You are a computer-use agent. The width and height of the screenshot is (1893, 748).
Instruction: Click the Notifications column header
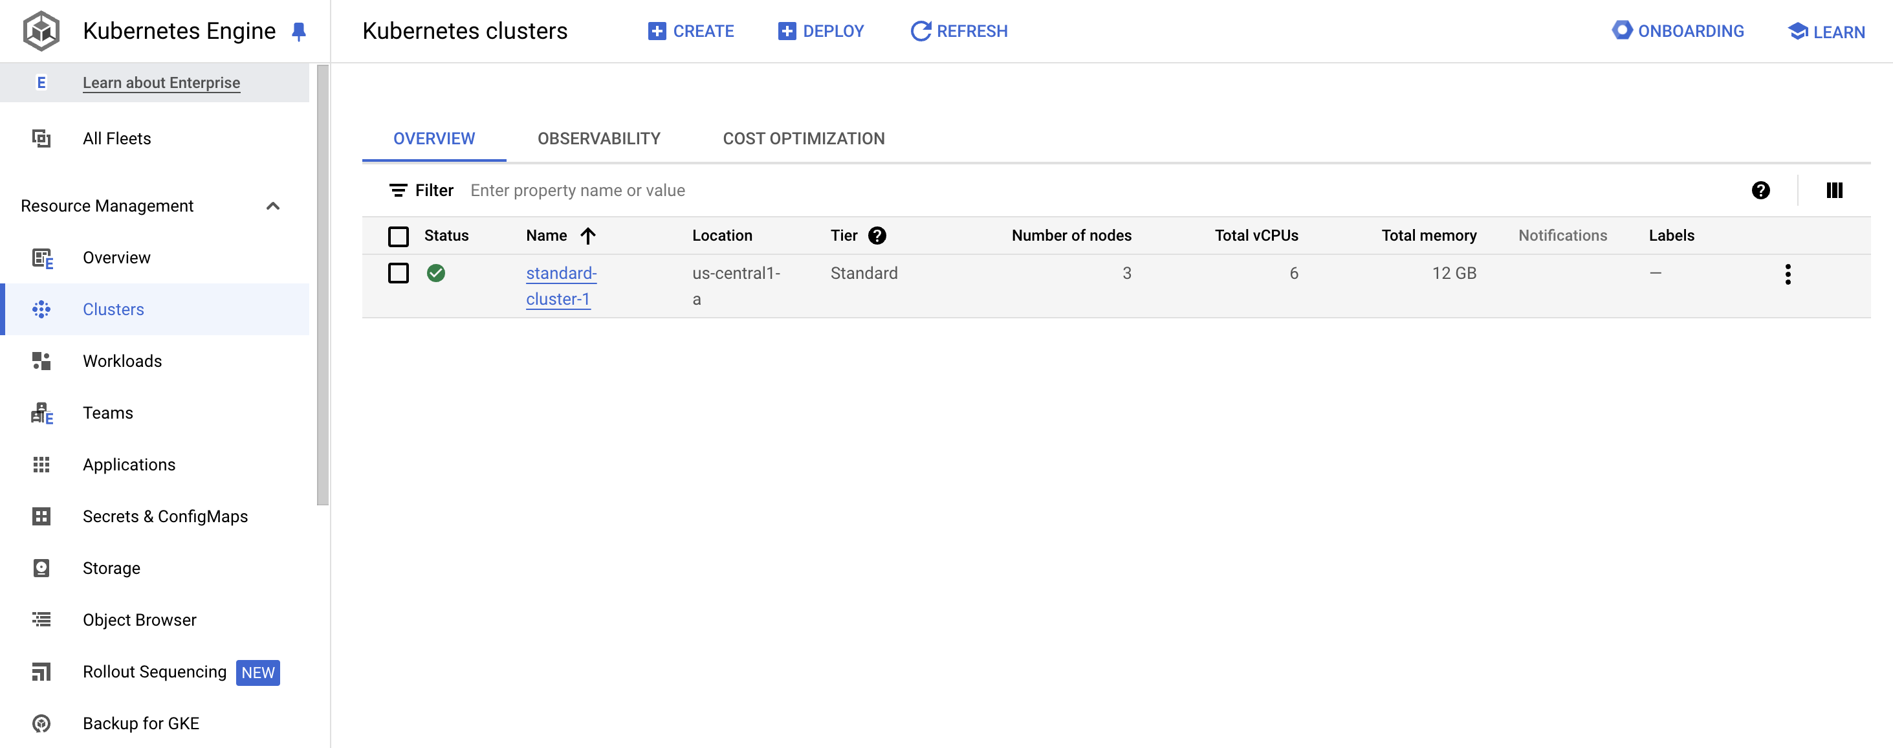(x=1562, y=235)
